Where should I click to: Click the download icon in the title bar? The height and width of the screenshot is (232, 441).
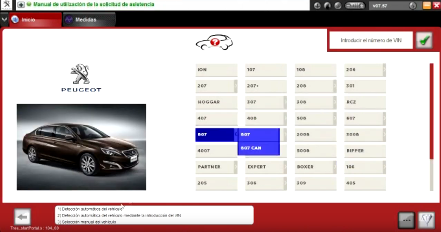click(x=317, y=6)
